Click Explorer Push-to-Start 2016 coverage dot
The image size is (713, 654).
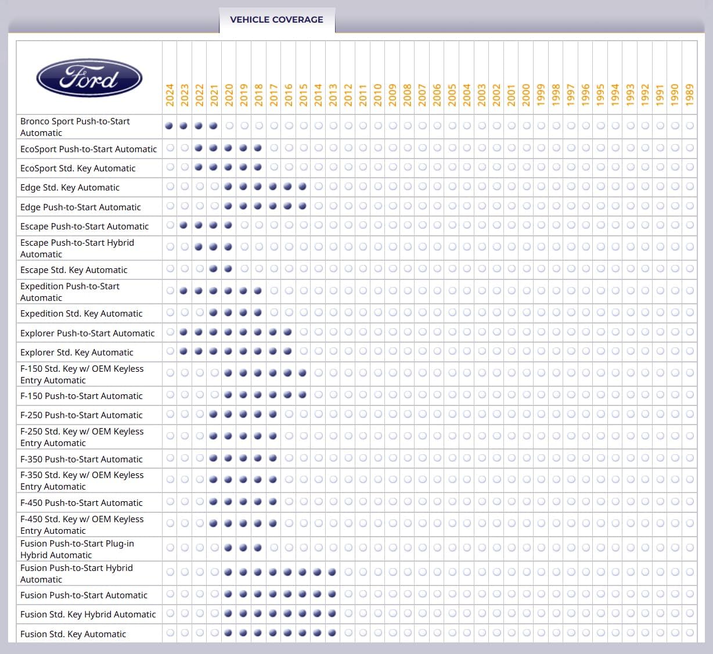point(288,332)
